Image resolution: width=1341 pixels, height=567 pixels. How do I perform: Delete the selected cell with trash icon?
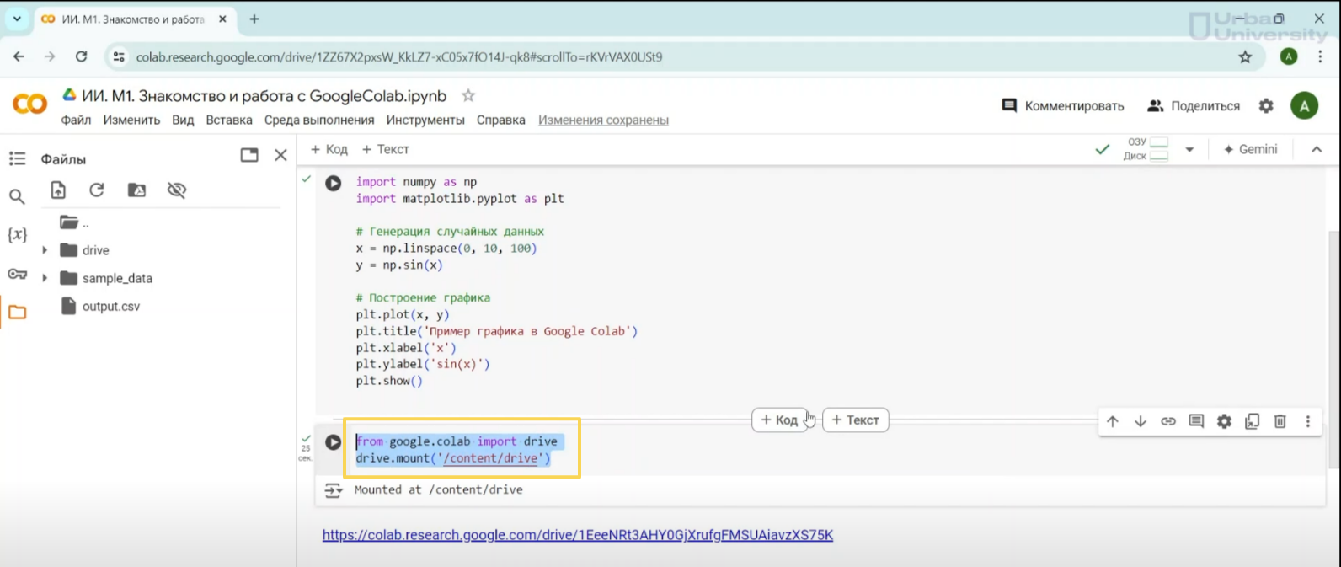click(1280, 421)
